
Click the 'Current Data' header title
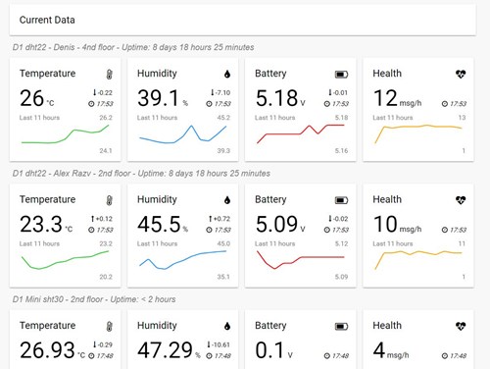47,20
